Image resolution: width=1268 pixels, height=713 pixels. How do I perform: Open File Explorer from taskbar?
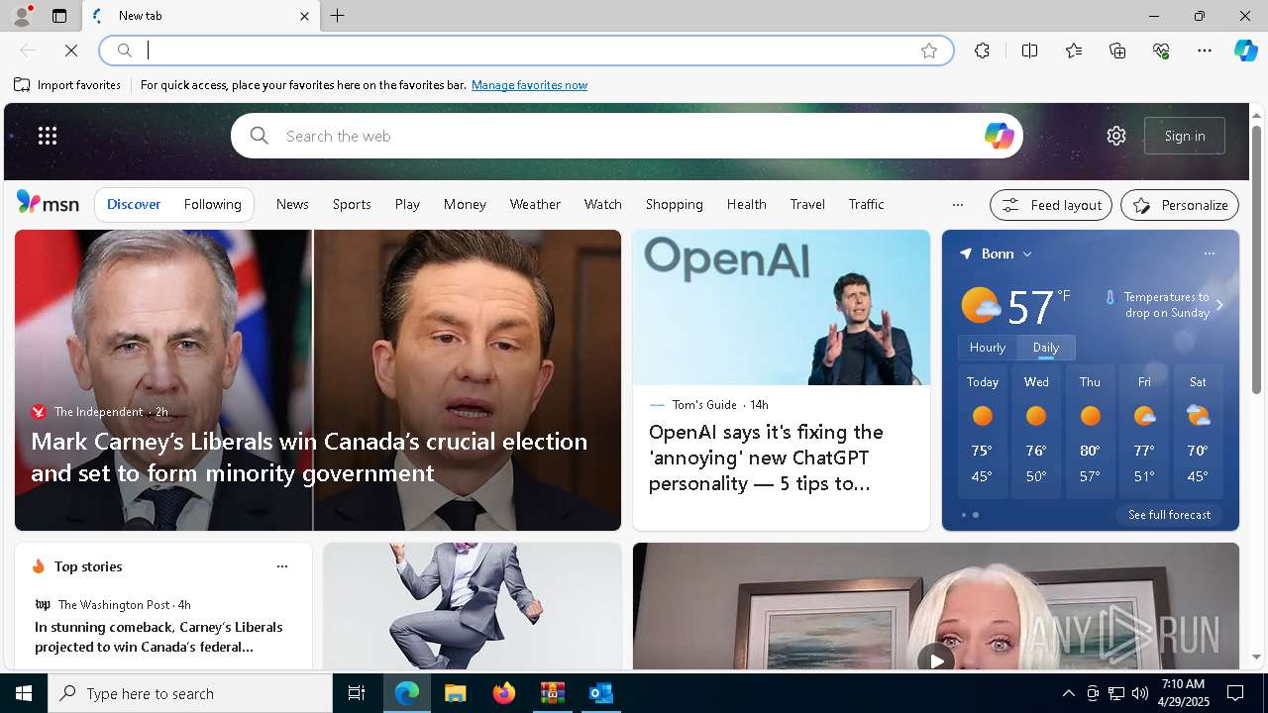pos(455,693)
